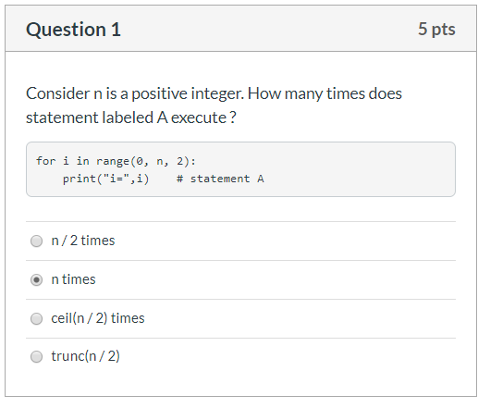Select the "n / 2 times" radio button
The width and height of the screenshot is (478, 408).
tap(36, 241)
